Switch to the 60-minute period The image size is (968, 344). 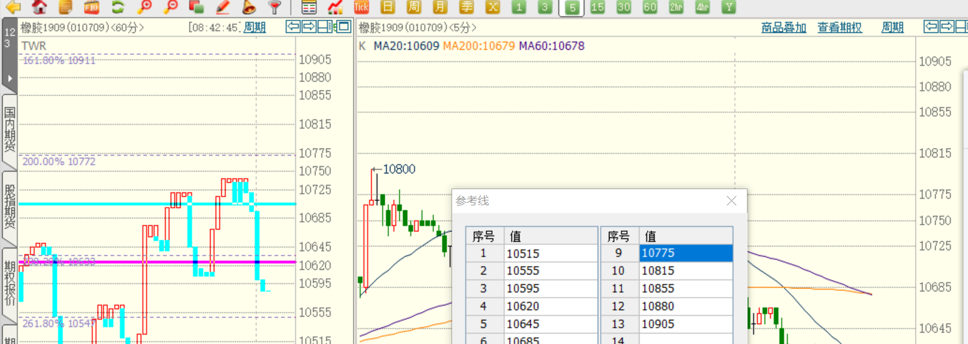coord(650,7)
